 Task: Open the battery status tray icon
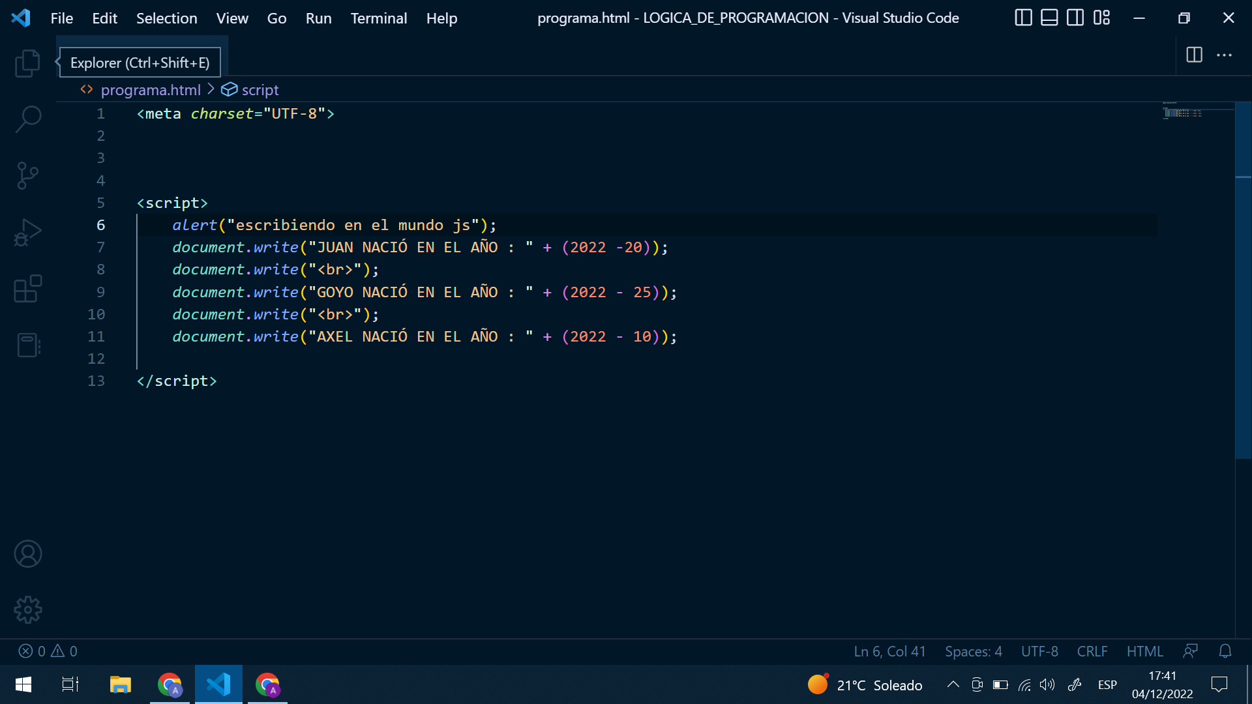pyautogui.click(x=1000, y=684)
